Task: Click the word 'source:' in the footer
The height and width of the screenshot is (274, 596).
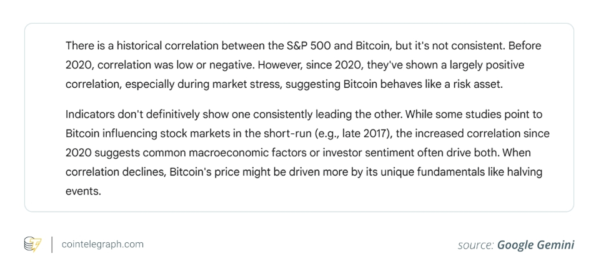Action: pos(476,245)
